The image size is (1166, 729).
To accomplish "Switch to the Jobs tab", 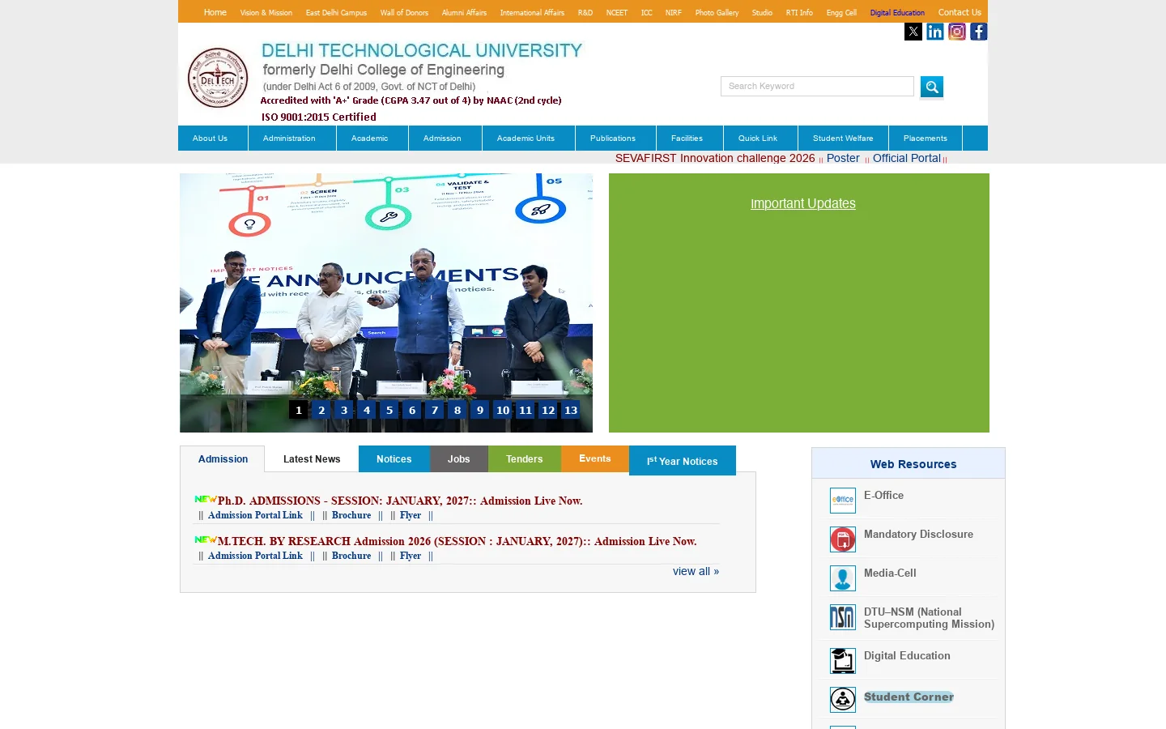I will pos(459,459).
